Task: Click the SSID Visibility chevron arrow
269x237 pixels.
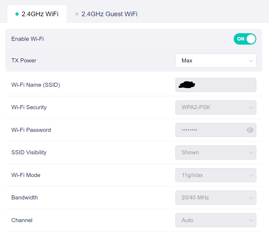Action: click(x=251, y=153)
